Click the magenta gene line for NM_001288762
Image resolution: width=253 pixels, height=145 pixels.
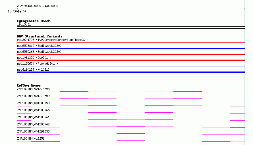(131, 127)
